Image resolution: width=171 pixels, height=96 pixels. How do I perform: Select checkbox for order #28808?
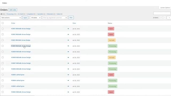pos(3,57)
